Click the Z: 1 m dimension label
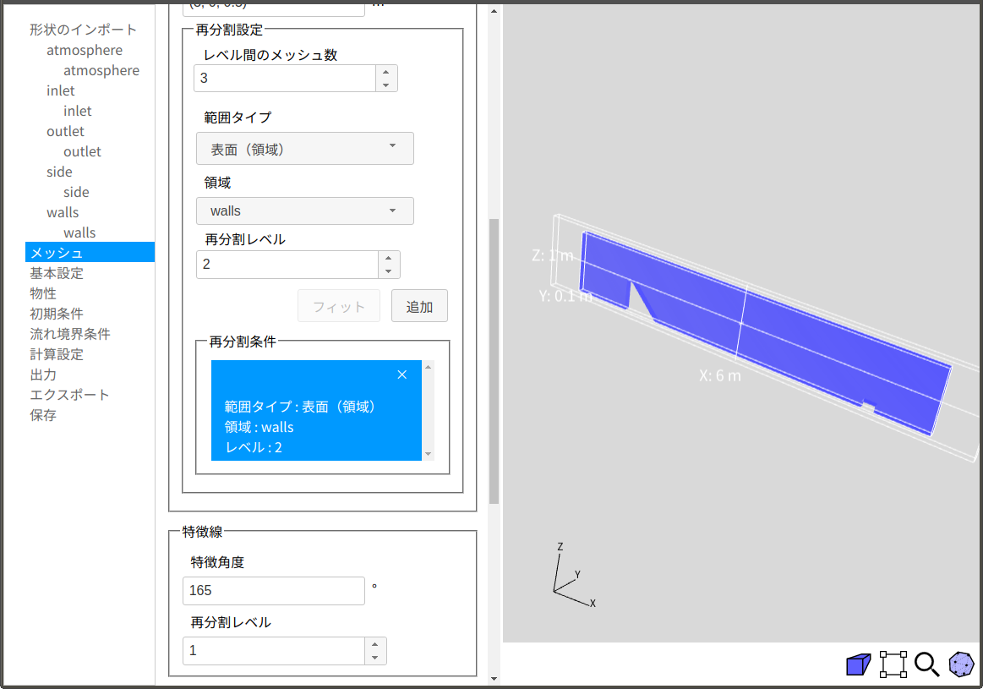 tap(552, 255)
